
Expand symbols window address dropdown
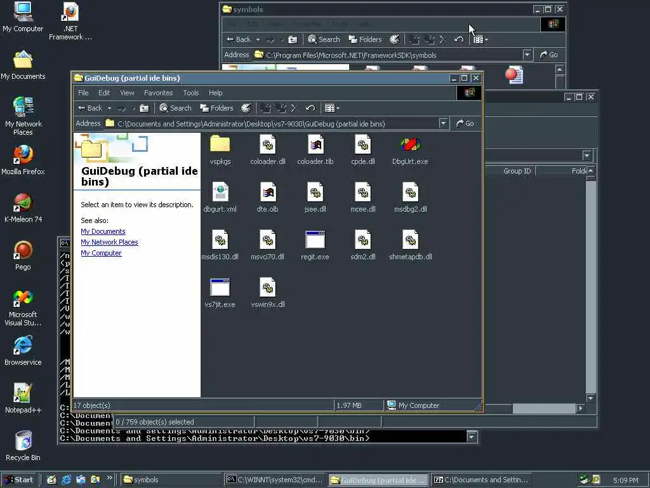(527, 55)
